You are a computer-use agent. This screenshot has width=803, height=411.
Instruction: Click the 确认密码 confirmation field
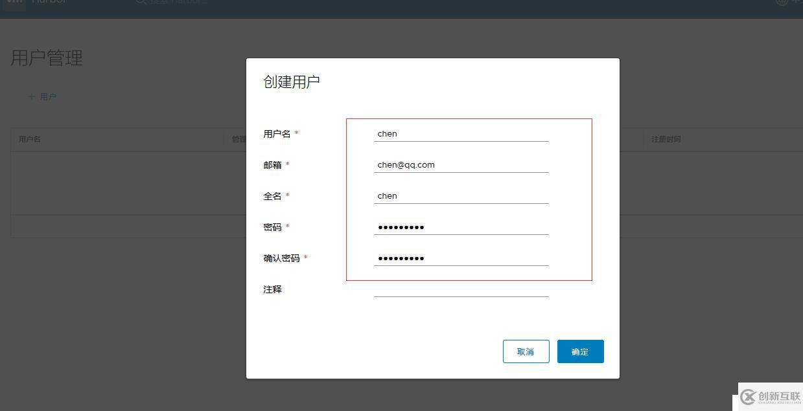[x=461, y=258]
